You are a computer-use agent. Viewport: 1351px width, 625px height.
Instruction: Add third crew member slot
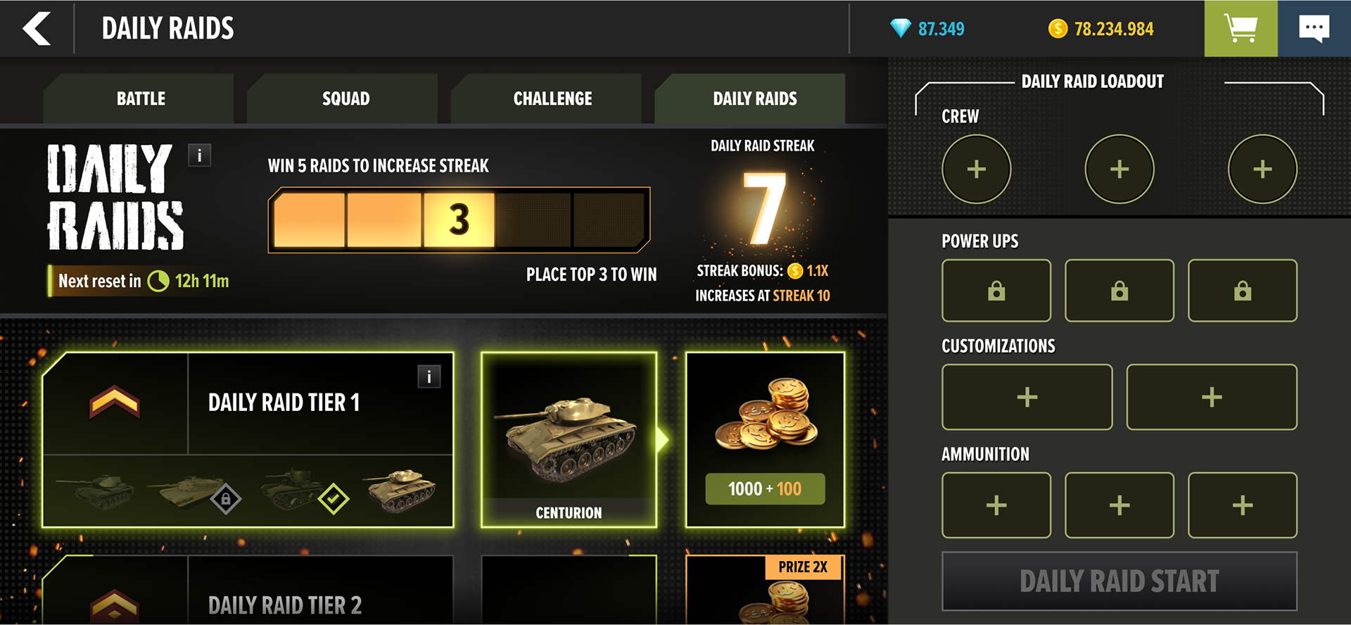(x=1262, y=169)
